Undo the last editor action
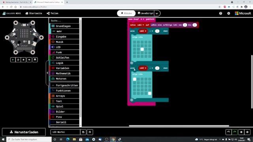253x142 pixels. pos(228,132)
